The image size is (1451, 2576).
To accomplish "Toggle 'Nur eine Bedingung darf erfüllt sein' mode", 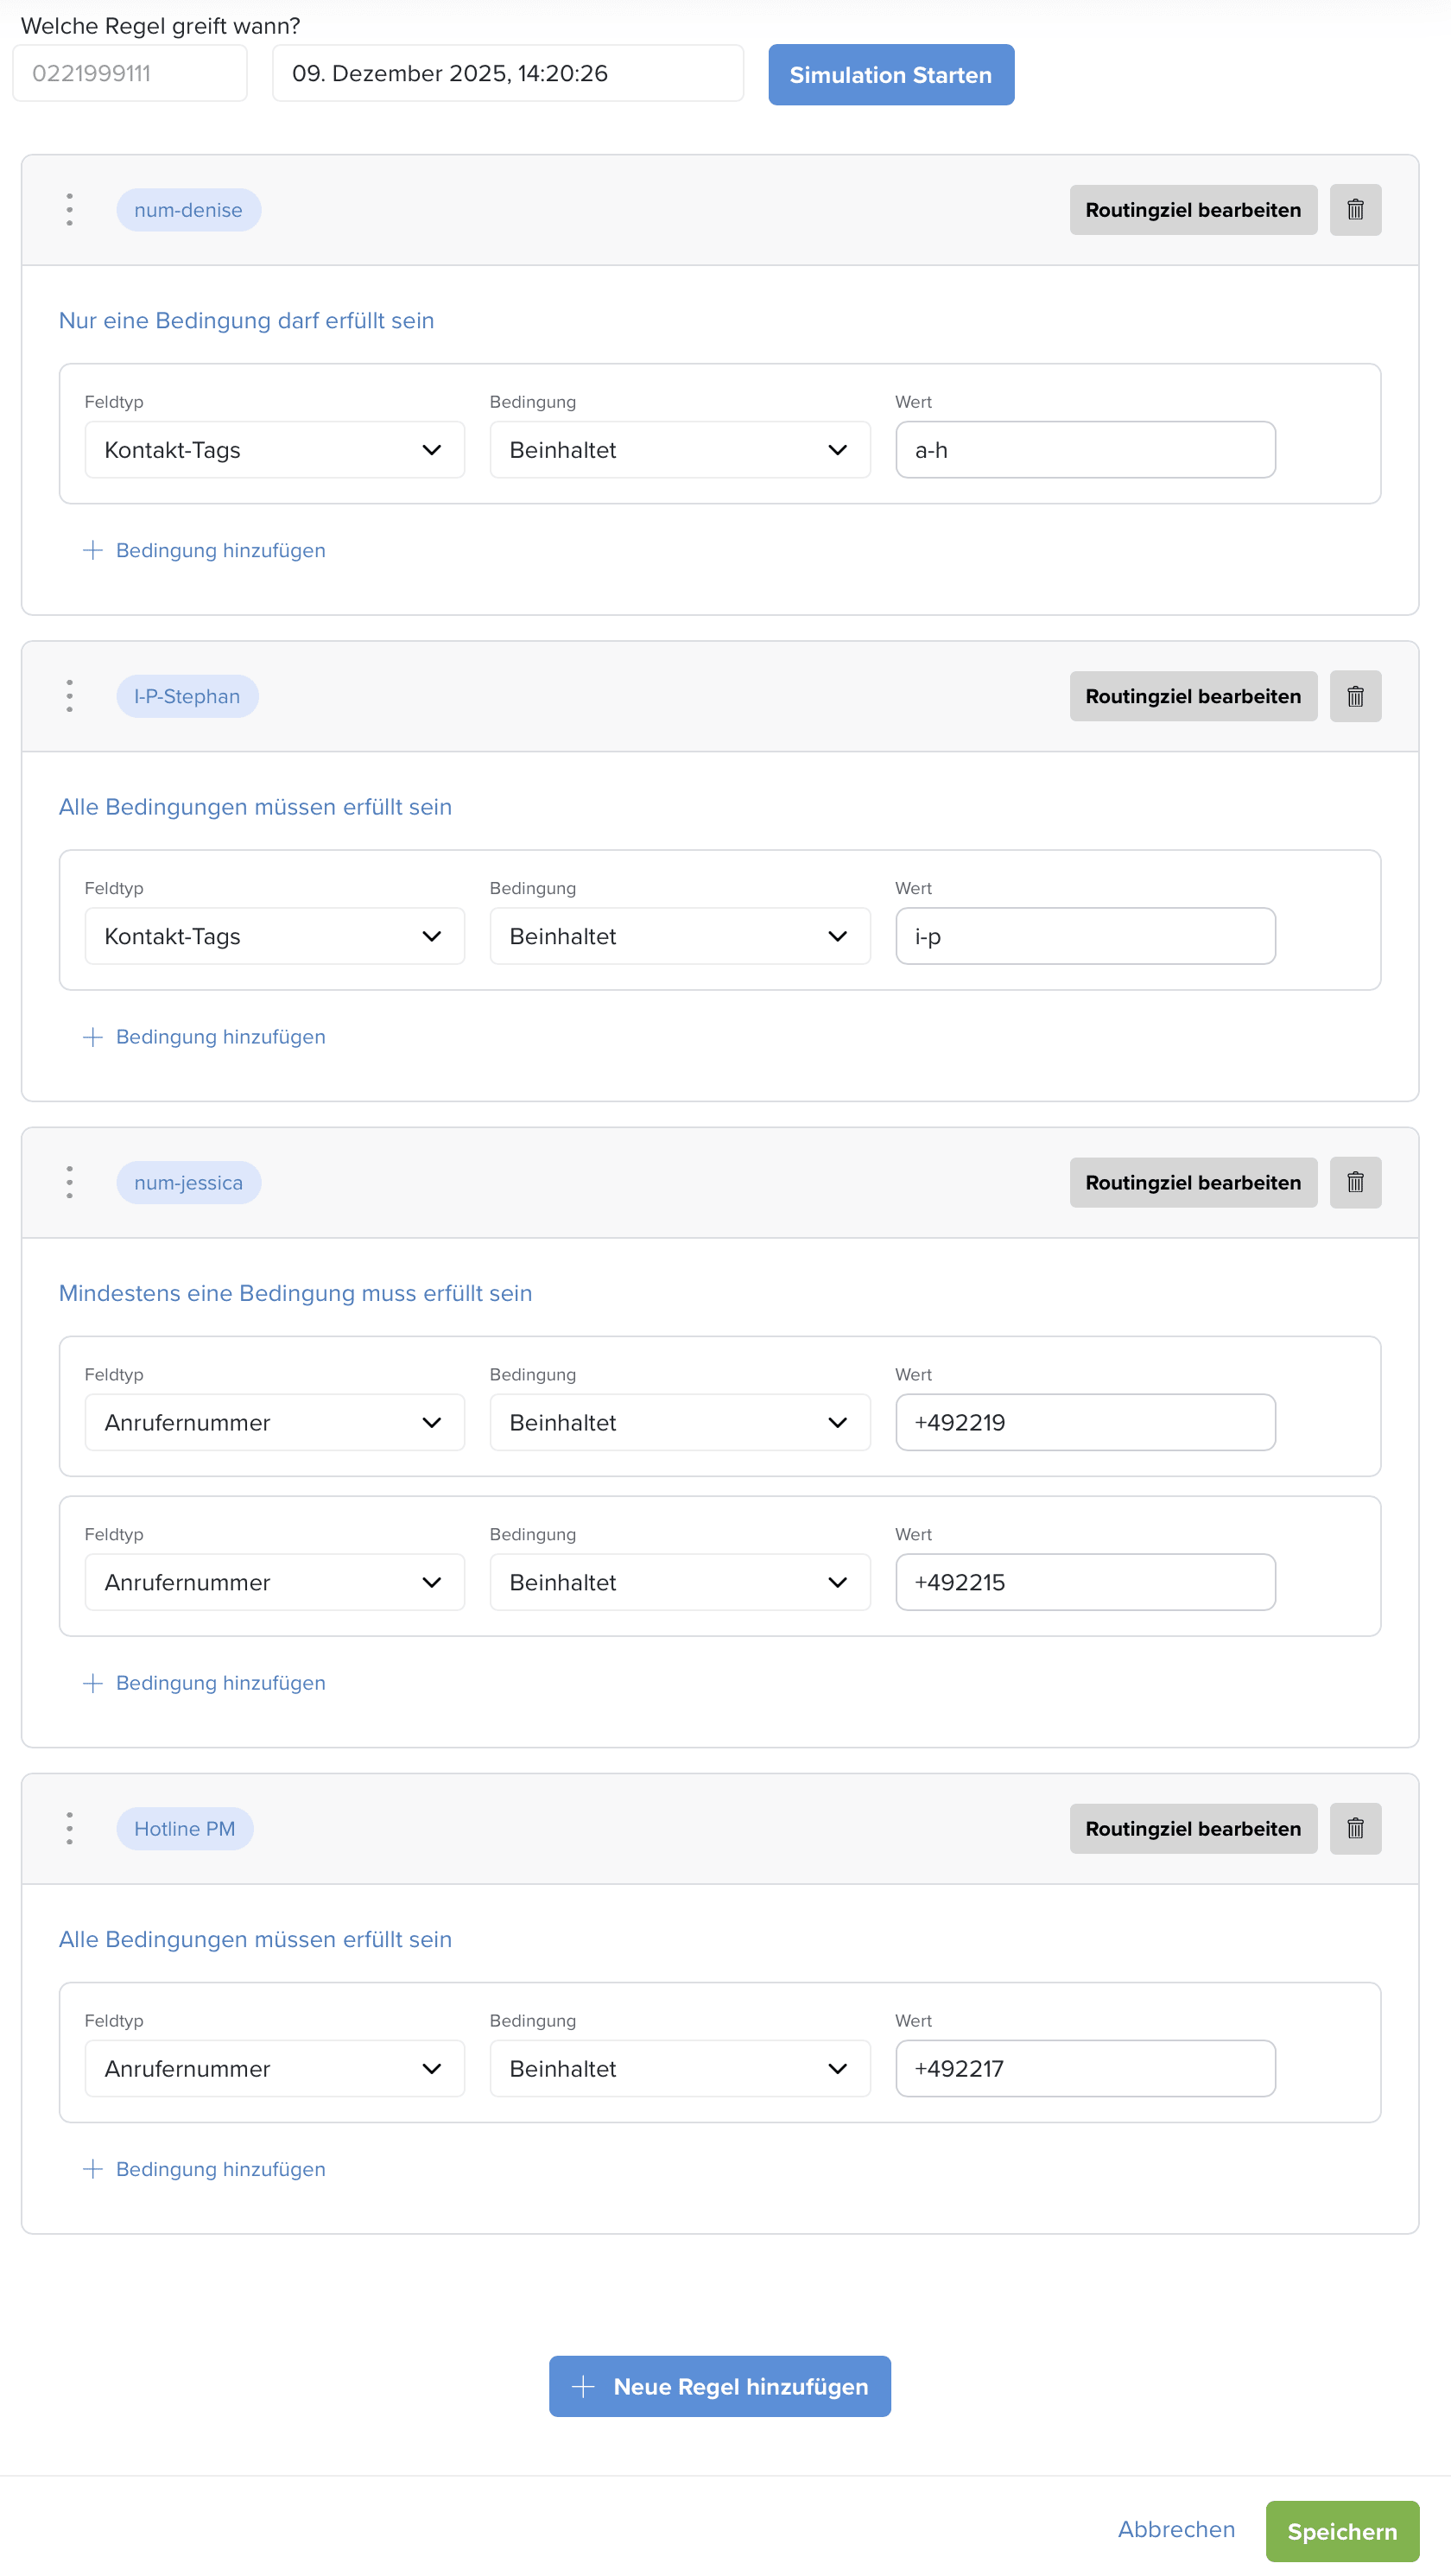I will coord(246,321).
